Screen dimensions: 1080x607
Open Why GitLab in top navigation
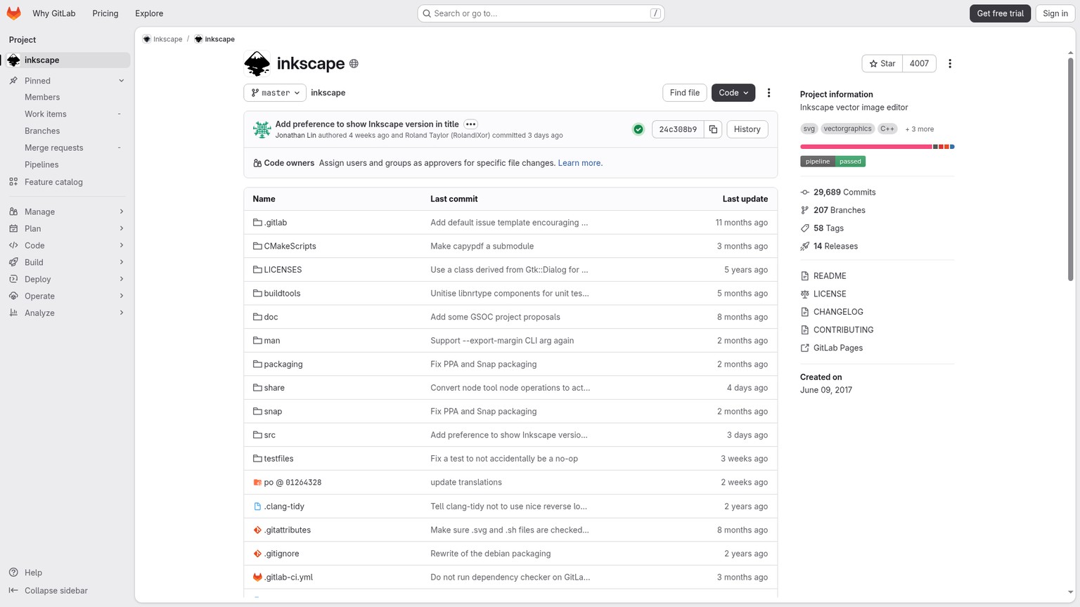click(54, 13)
